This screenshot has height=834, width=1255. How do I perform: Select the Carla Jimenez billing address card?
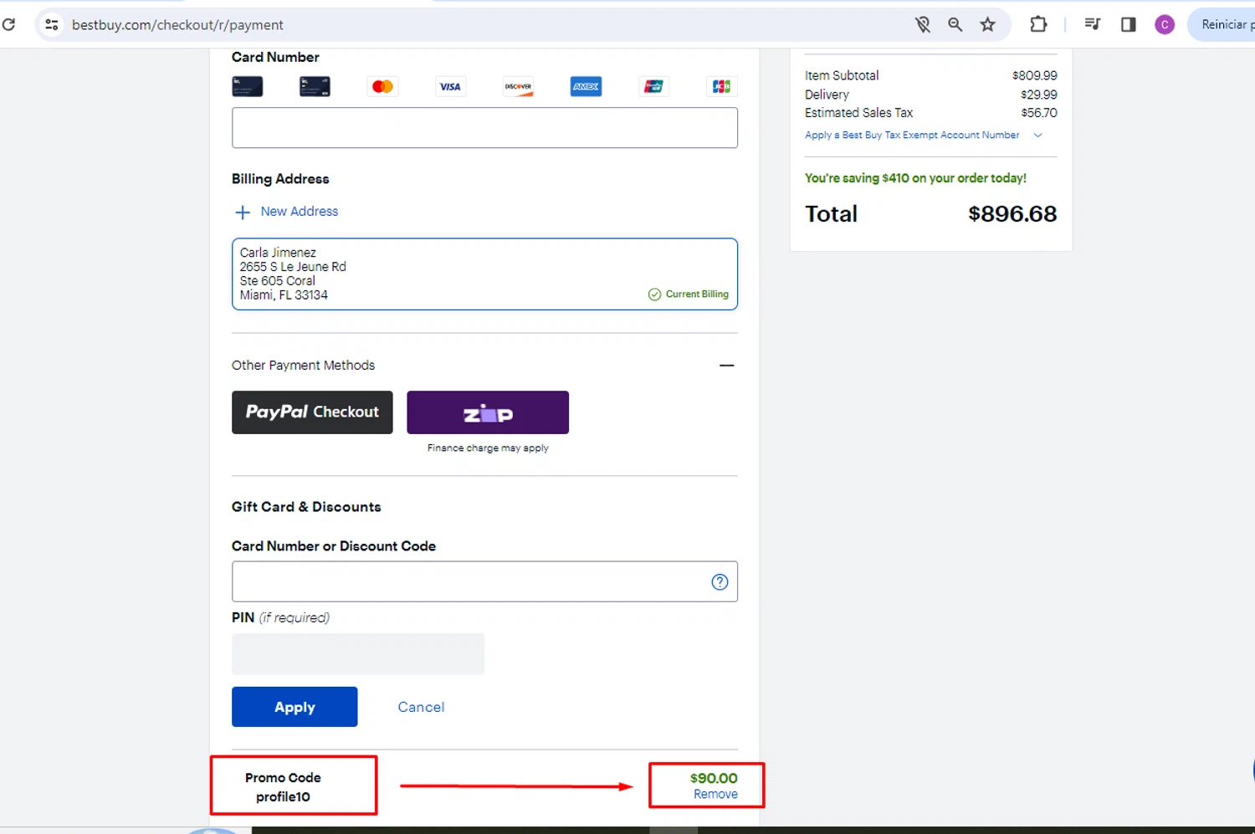484,274
